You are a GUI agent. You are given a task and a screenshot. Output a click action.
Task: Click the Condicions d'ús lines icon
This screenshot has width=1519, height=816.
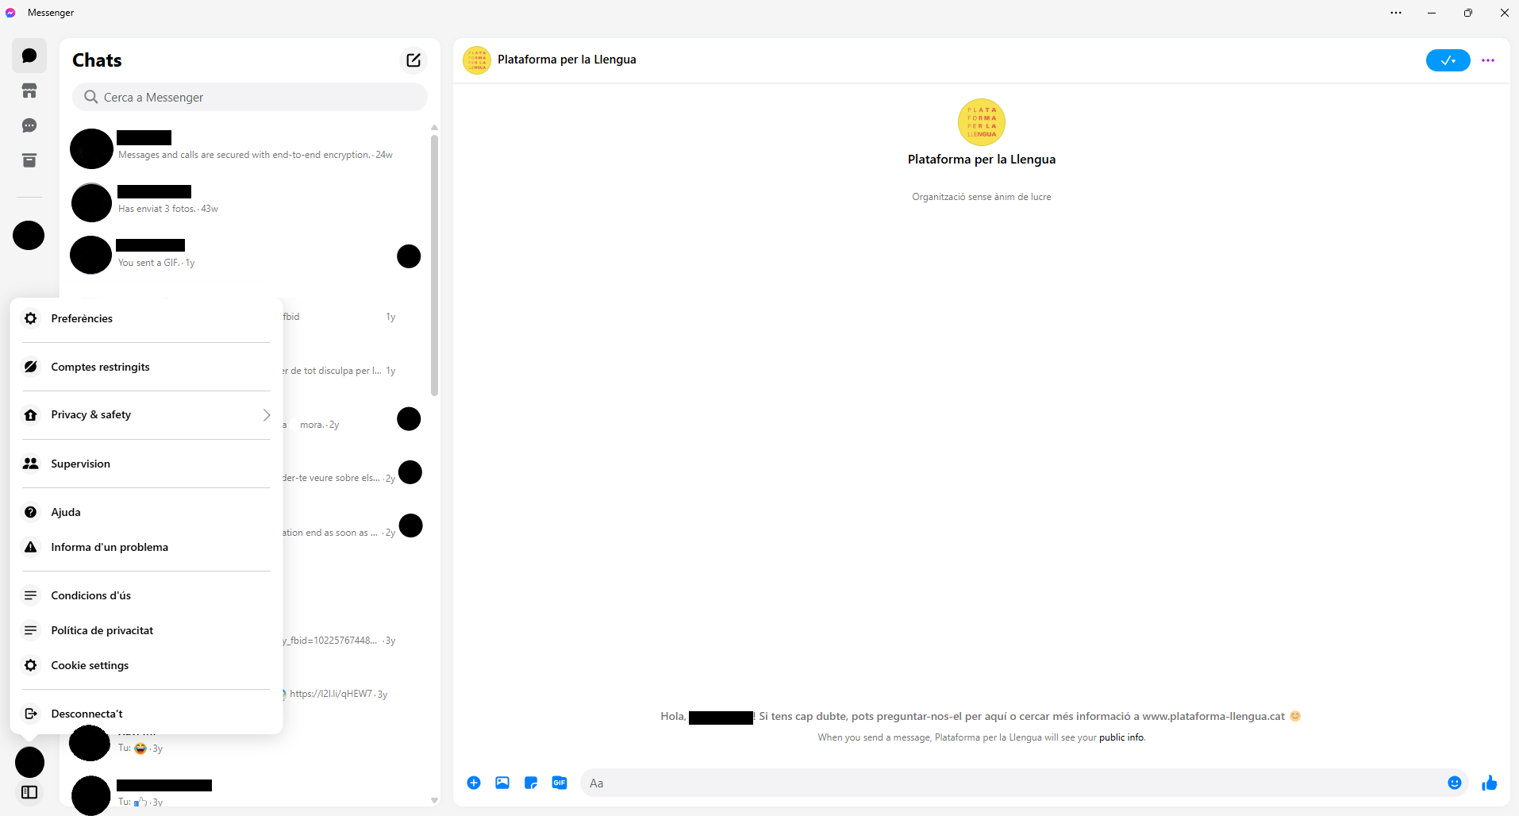(x=31, y=595)
